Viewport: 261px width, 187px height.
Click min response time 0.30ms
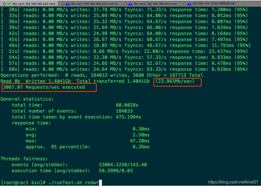[141, 129]
